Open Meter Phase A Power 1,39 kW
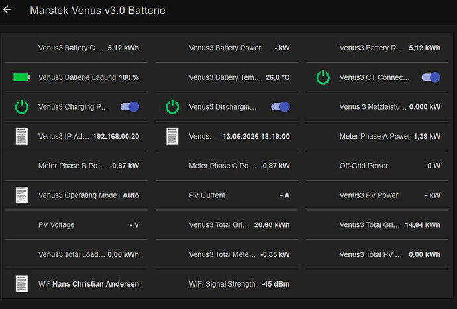This screenshot has height=309, width=457. (378, 136)
